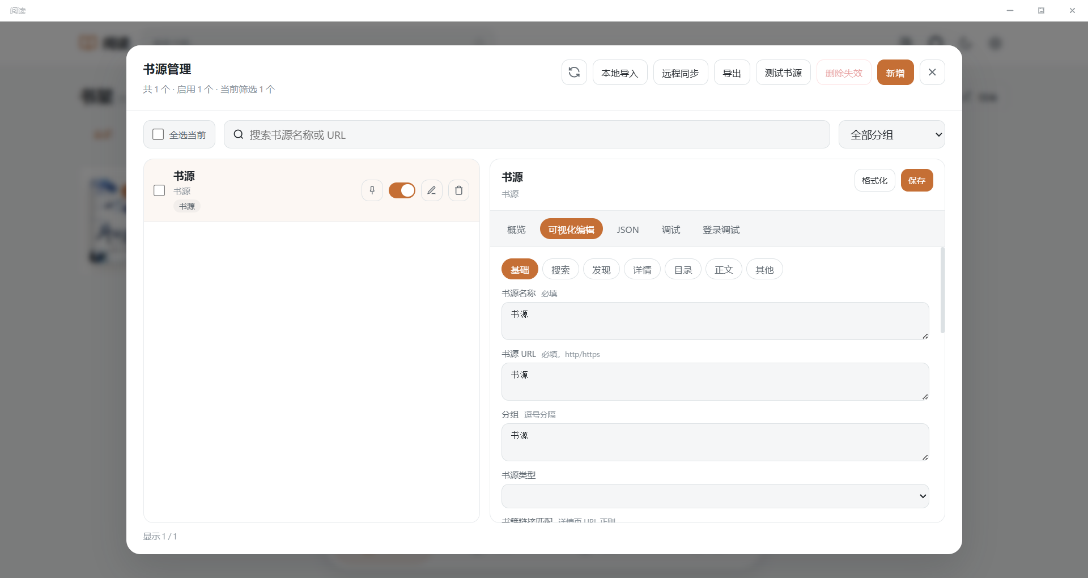
Task: Delete the 书源 entry using trash icon
Action: pyautogui.click(x=459, y=190)
